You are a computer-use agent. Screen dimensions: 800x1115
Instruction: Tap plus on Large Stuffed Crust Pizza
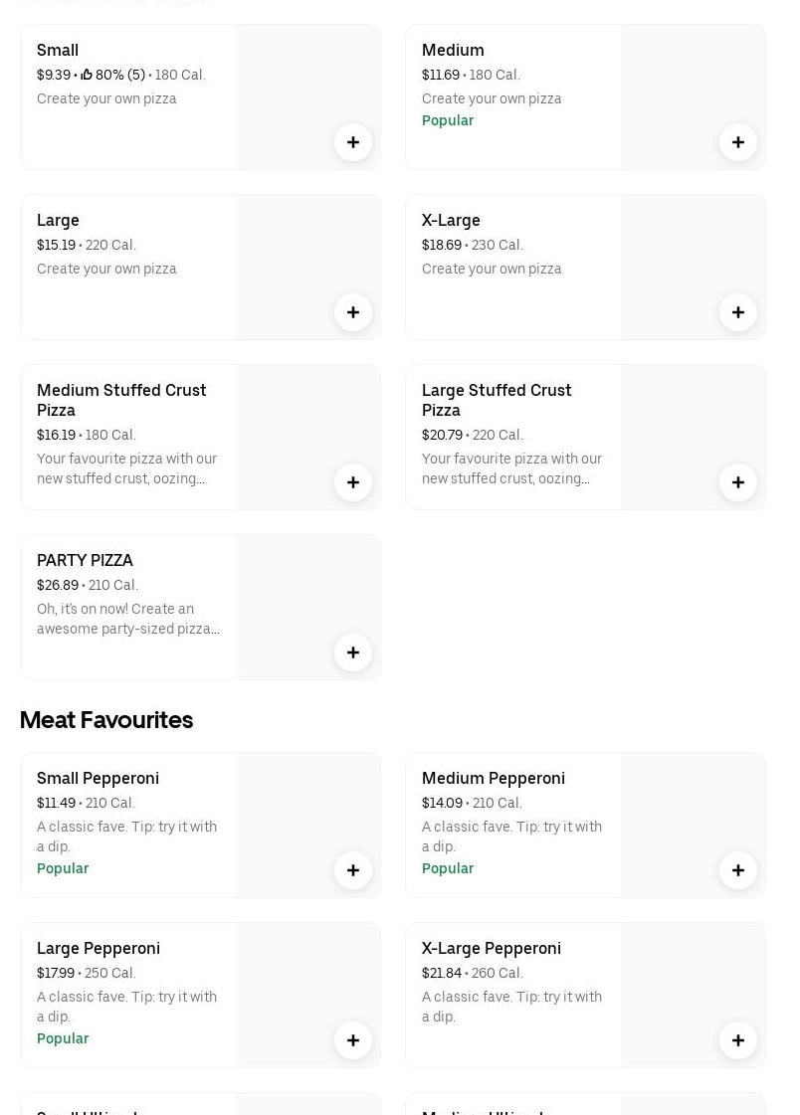738,482
